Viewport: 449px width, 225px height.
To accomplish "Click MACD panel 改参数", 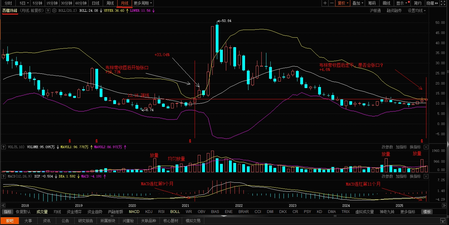I will tap(387, 176).
